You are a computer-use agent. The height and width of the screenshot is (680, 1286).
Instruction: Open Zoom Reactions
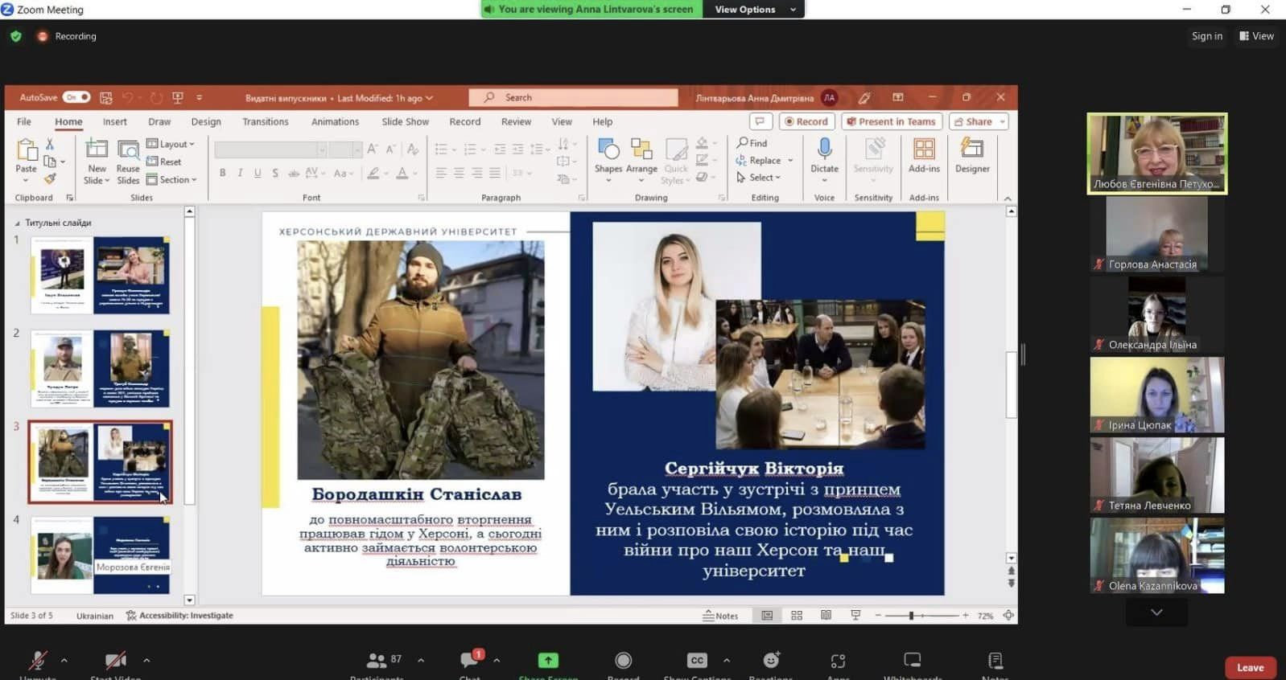click(x=771, y=660)
